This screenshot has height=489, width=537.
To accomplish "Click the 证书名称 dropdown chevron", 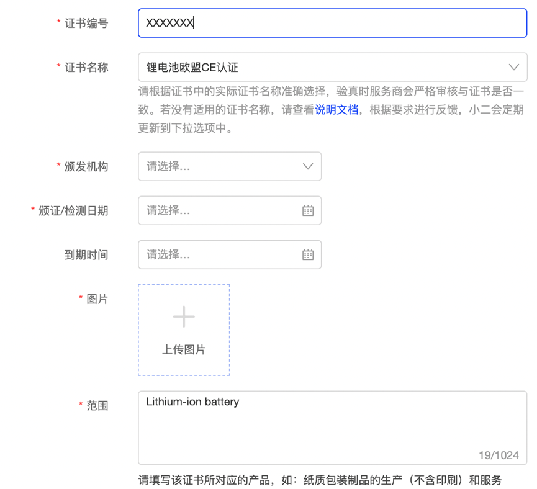I will (514, 67).
